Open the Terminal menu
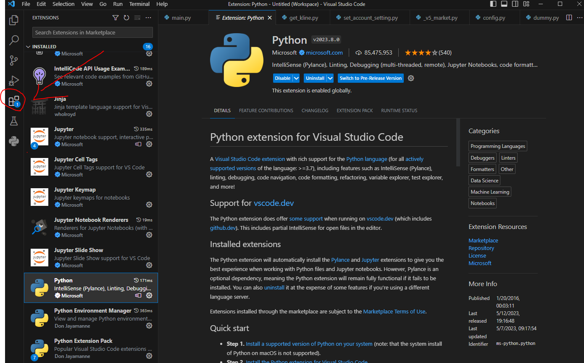584x363 pixels. (139, 4)
